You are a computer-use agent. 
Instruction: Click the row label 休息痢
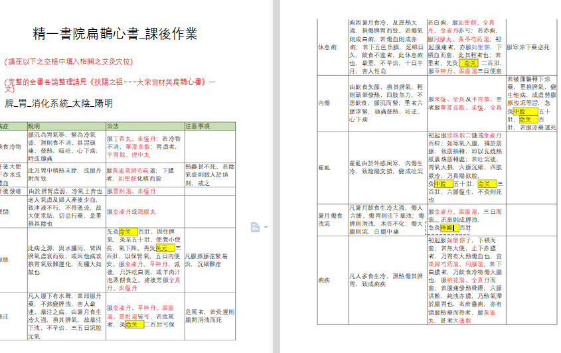[x=327, y=47]
